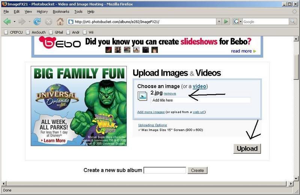Click the 2.jpg file name
Screen dimensions: 300x195
[156, 93]
